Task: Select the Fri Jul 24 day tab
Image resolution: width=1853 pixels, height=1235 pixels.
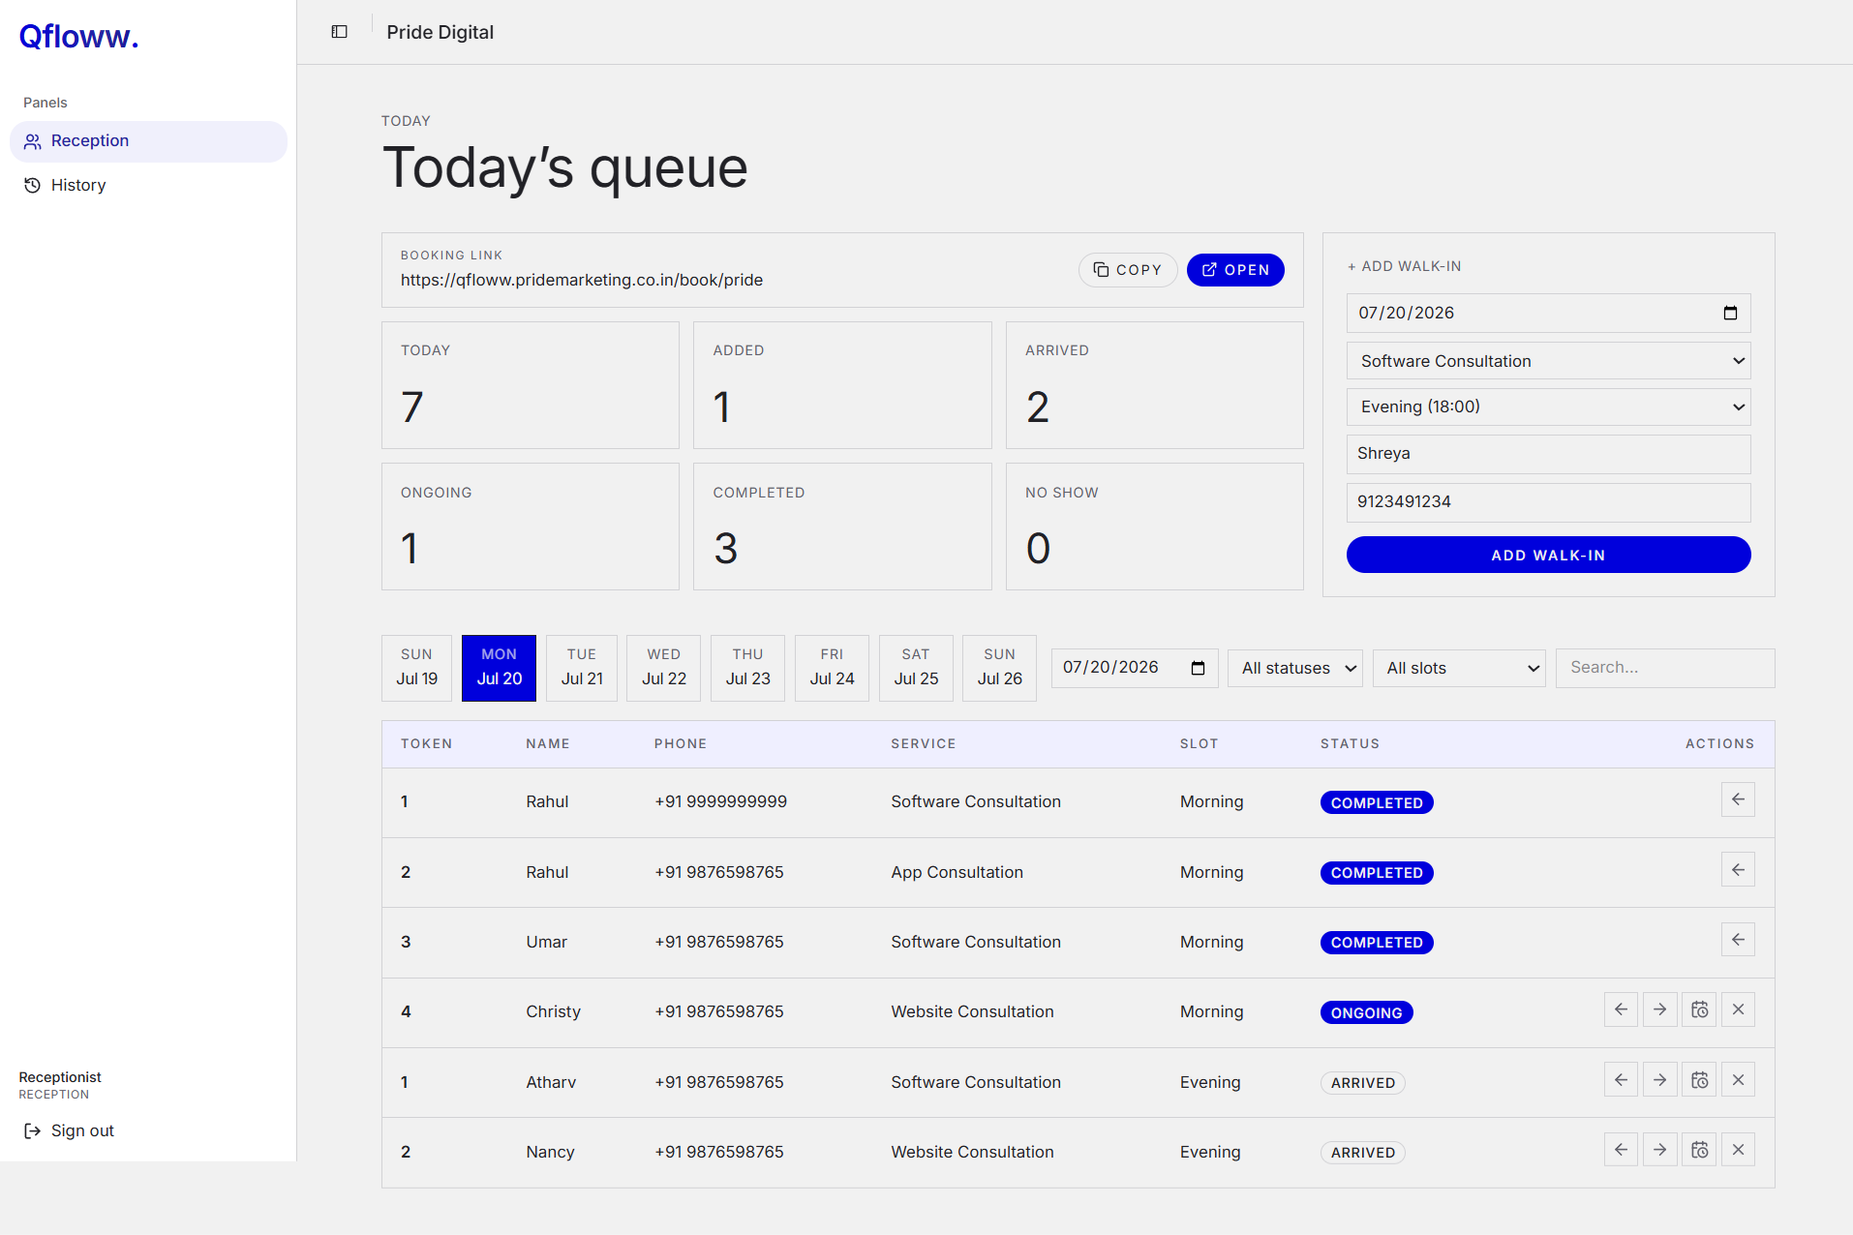Action: [x=832, y=668]
